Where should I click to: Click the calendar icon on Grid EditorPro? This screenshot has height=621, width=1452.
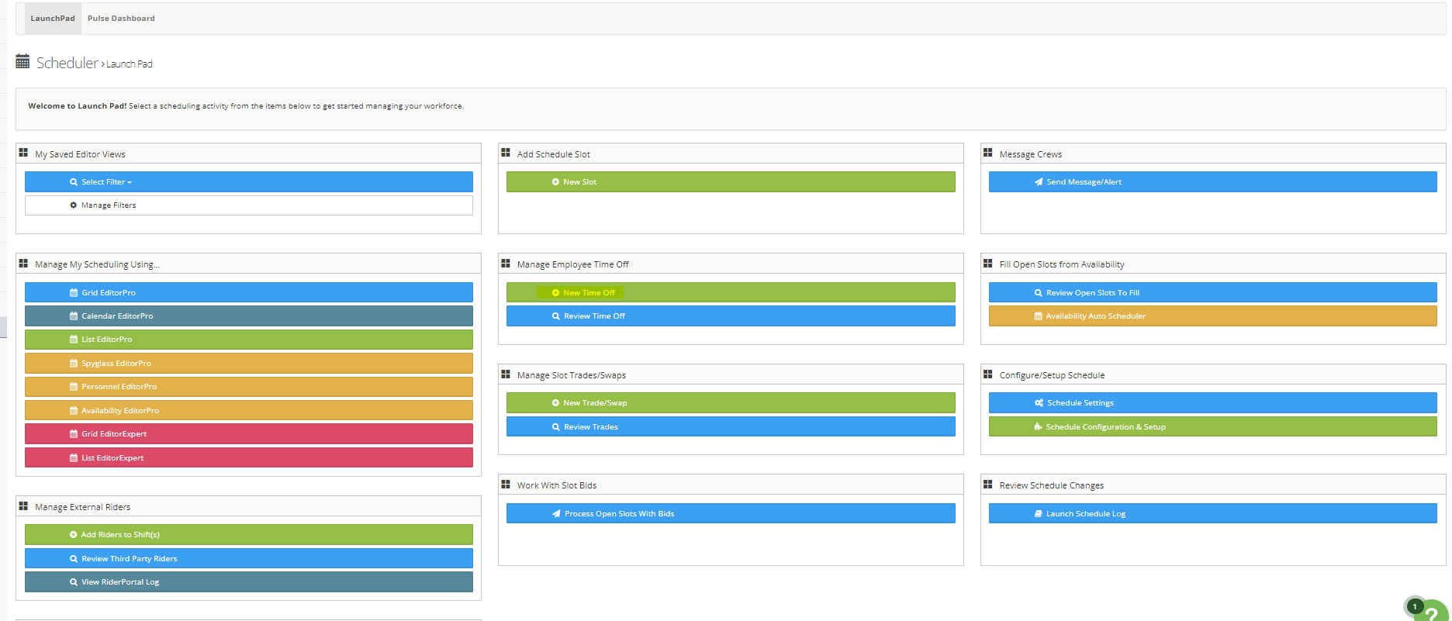74,293
